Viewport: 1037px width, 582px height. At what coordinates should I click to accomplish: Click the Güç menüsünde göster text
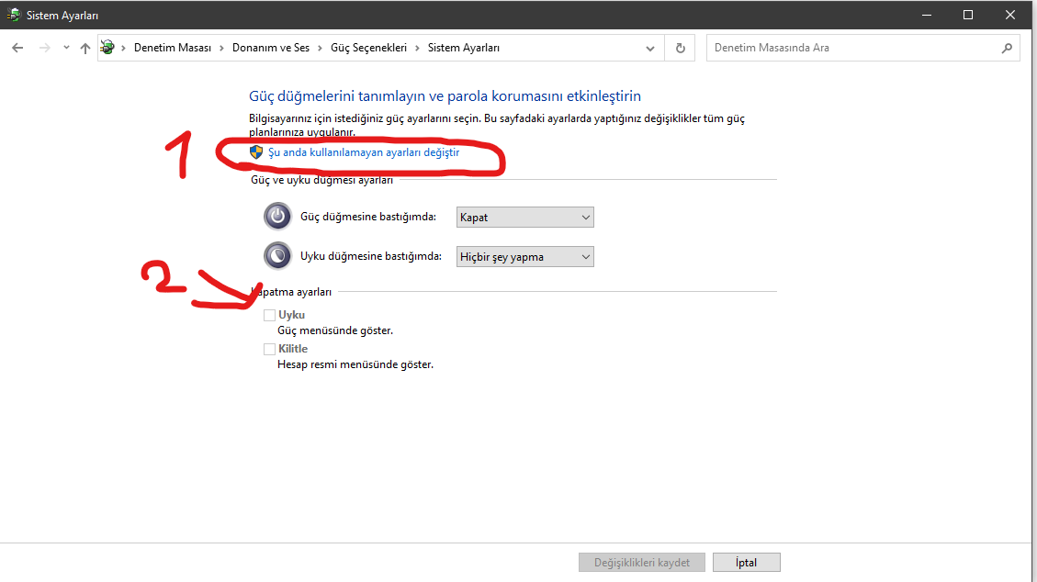(x=335, y=330)
